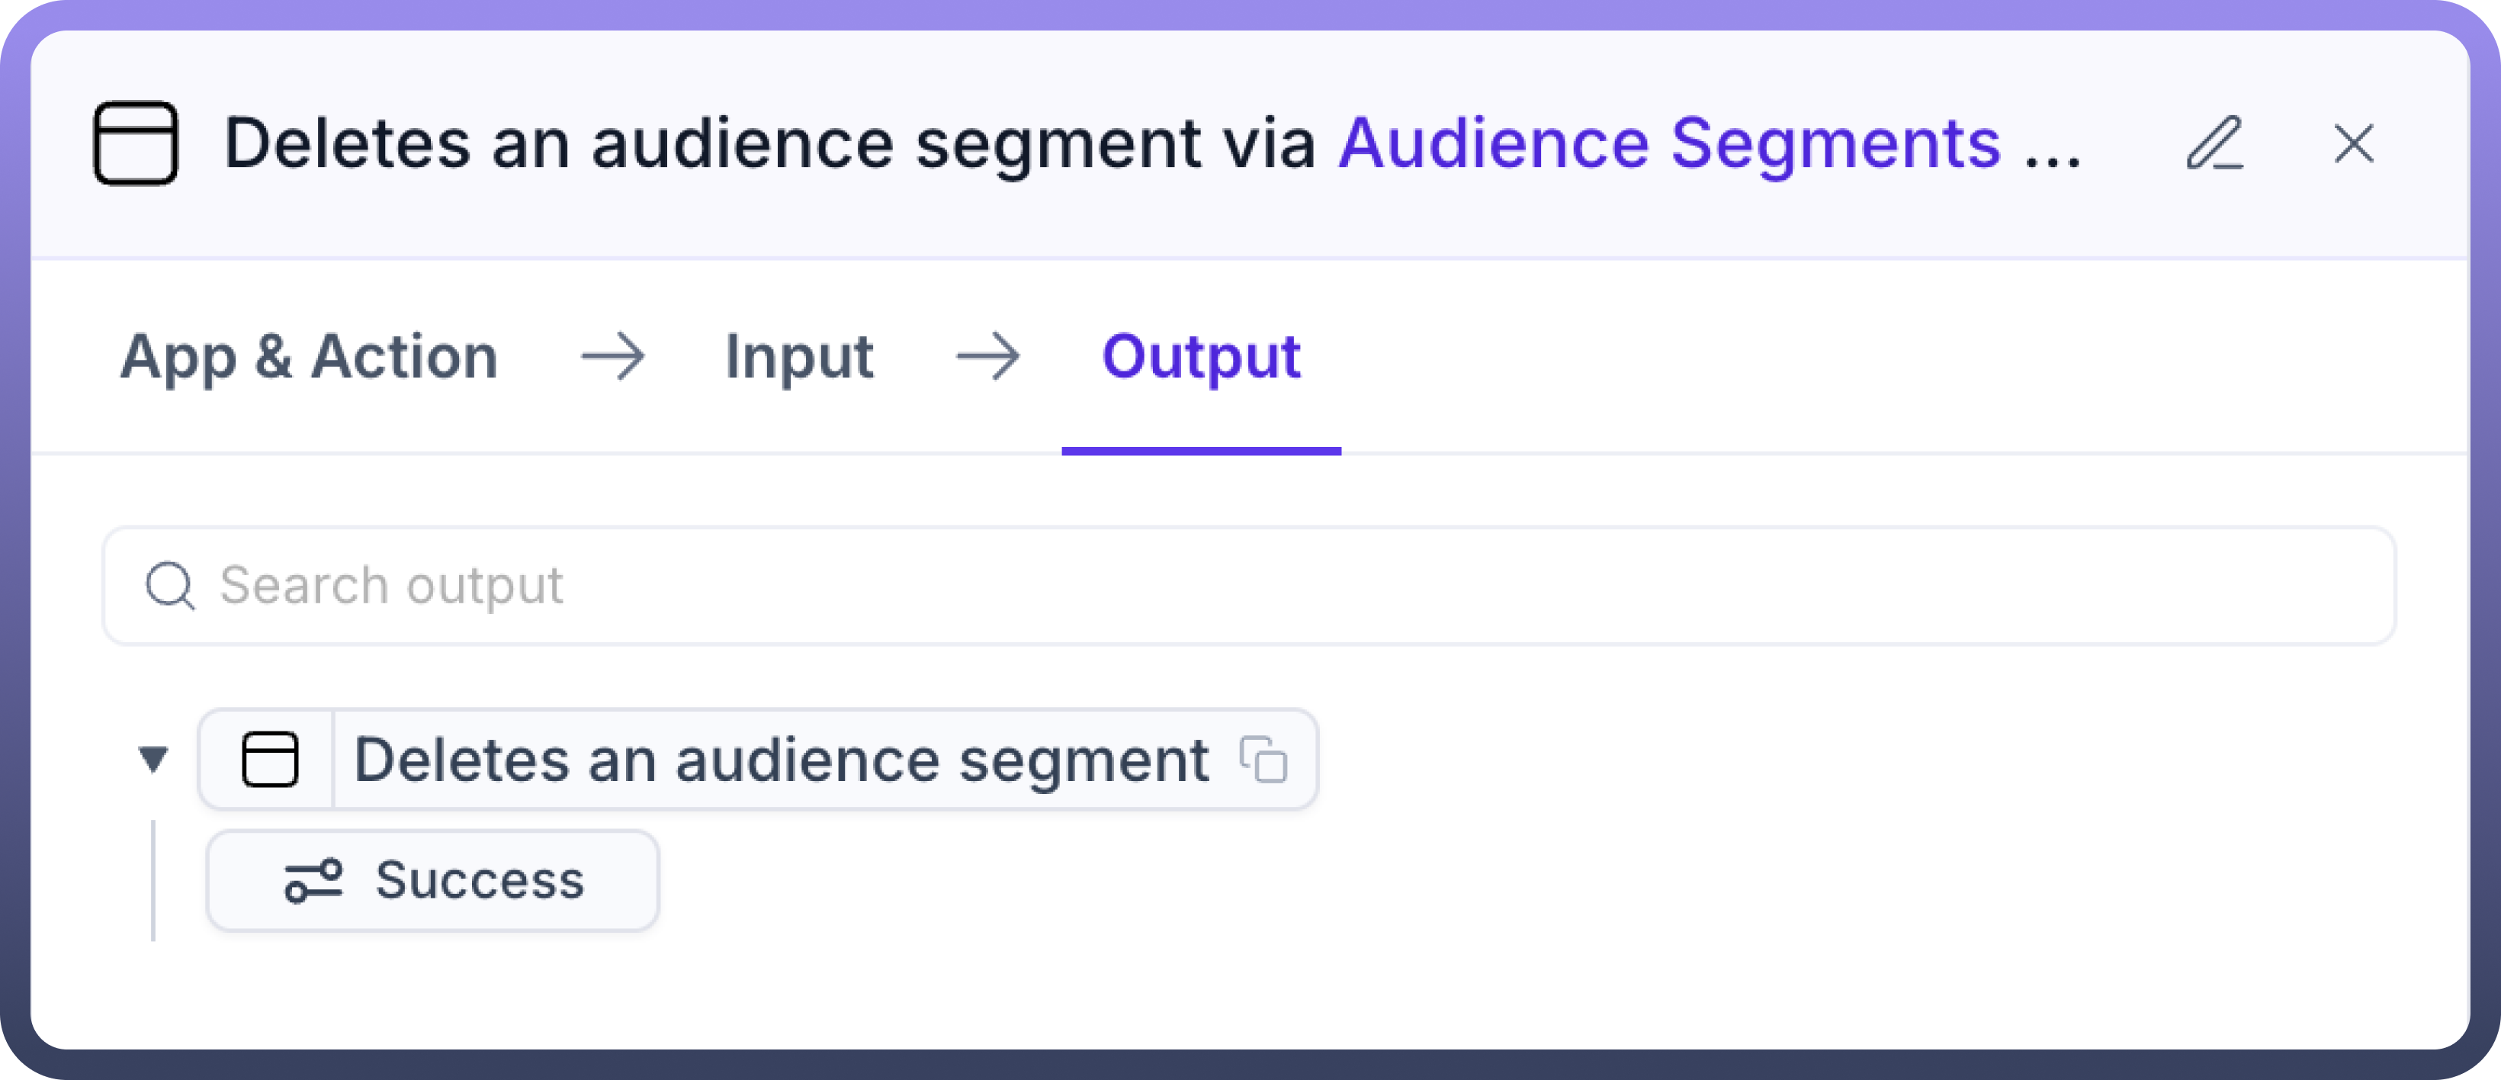Click the magnifier icon in search box
This screenshot has width=2501, height=1080.
point(170,586)
